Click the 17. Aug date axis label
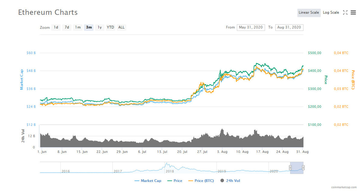Image resolution: width=362 pixels, height=195 pixels. pyautogui.click(x=263, y=152)
